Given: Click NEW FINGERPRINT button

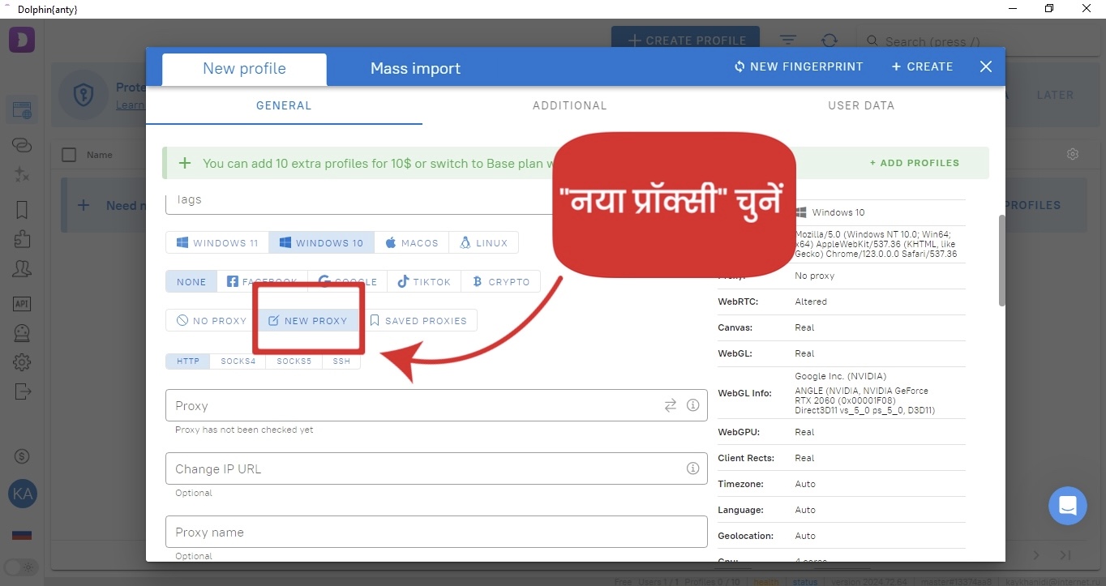Looking at the screenshot, I should pyautogui.click(x=799, y=66).
